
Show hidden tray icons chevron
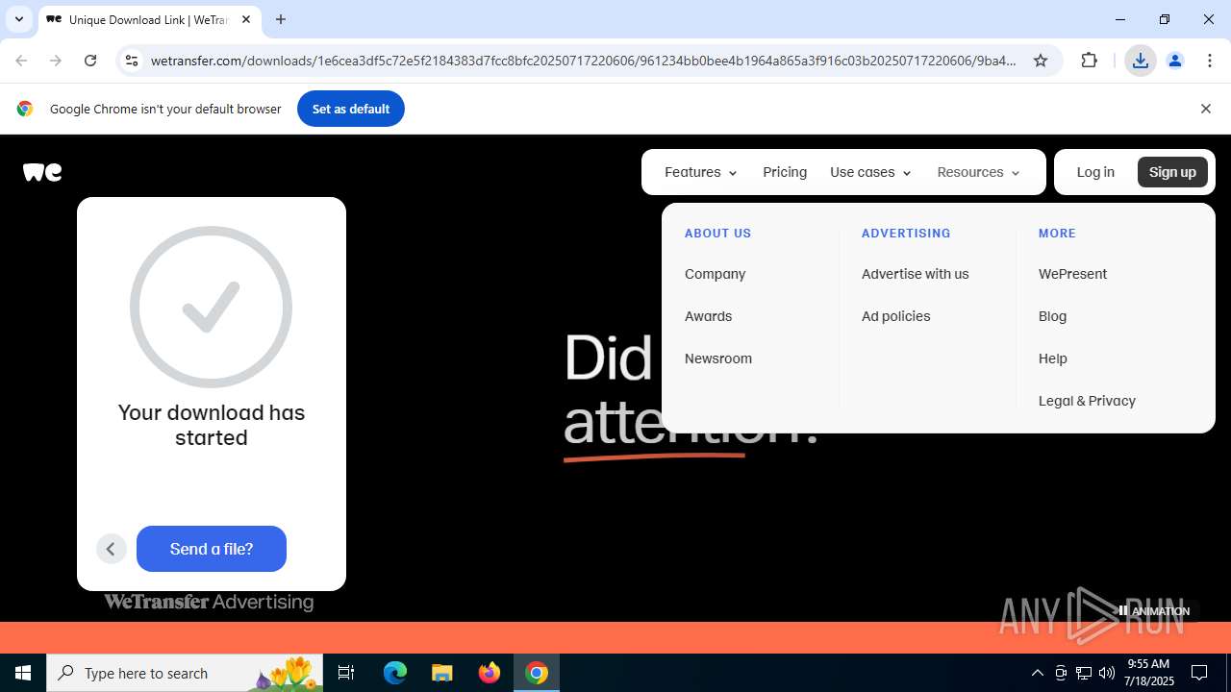click(1037, 673)
